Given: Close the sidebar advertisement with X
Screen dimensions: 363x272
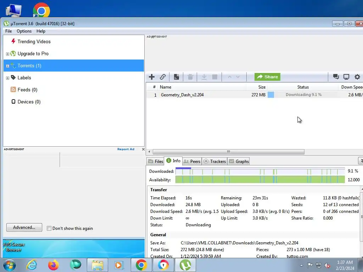Looking at the screenshot, I should [x=143, y=149].
